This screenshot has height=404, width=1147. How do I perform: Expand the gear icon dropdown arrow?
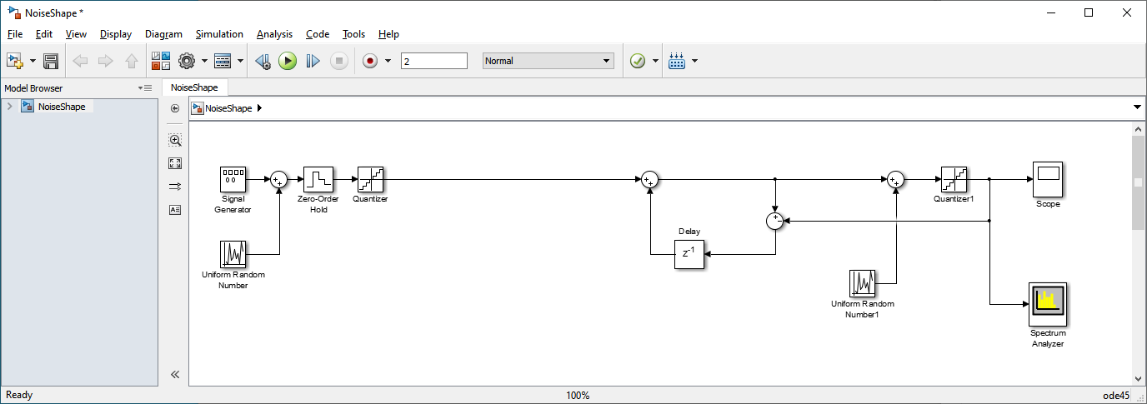tap(205, 61)
